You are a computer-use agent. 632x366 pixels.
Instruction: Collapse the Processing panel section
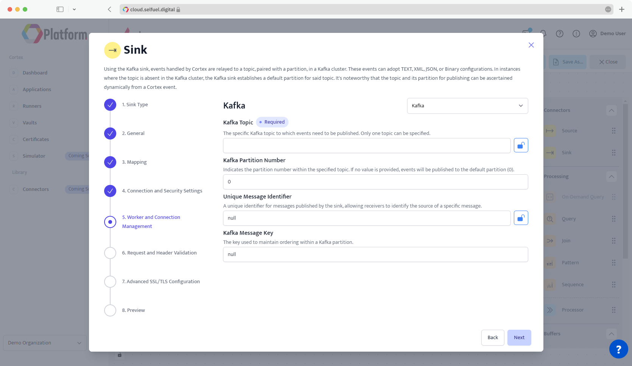pos(611,177)
